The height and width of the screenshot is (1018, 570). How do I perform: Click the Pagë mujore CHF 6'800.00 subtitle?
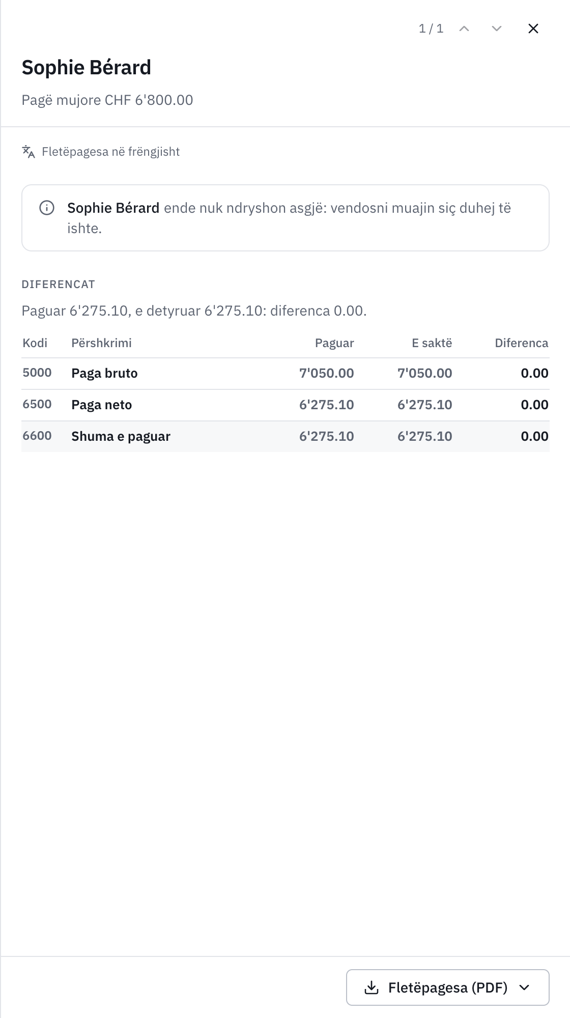pyautogui.click(x=107, y=100)
